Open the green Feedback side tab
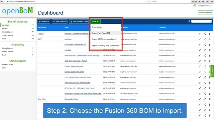214x120 pixels. [212, 71]
